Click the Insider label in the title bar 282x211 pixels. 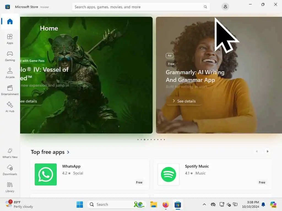click(x=45, y=7)
